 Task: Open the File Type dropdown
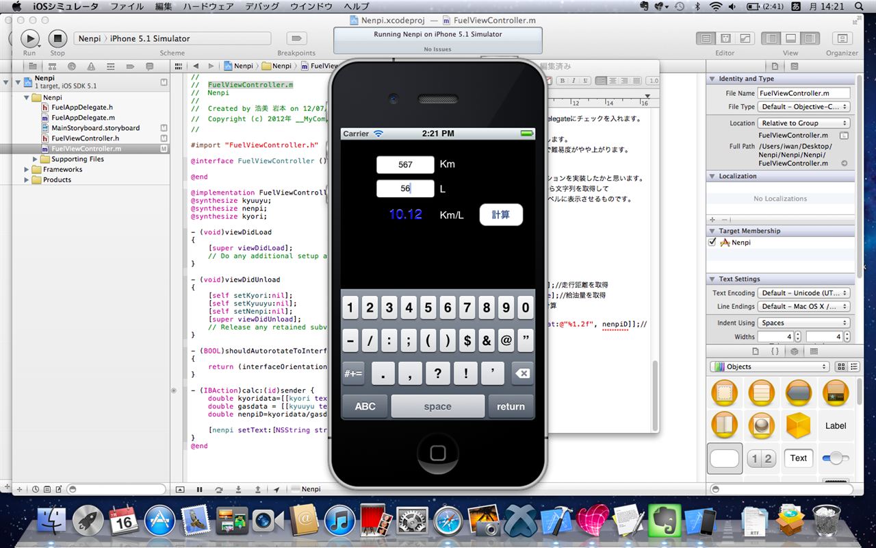click(x=804, y=107)
